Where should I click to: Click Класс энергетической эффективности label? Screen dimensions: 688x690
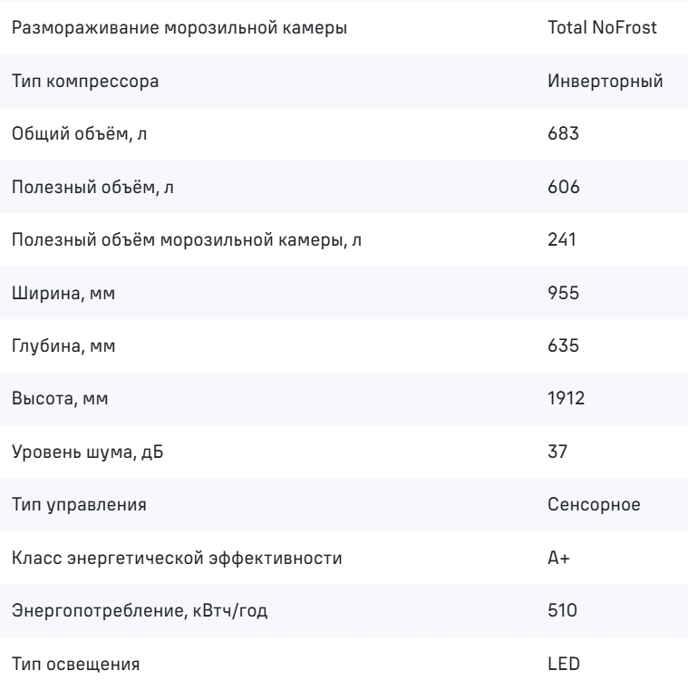[177, 558]
